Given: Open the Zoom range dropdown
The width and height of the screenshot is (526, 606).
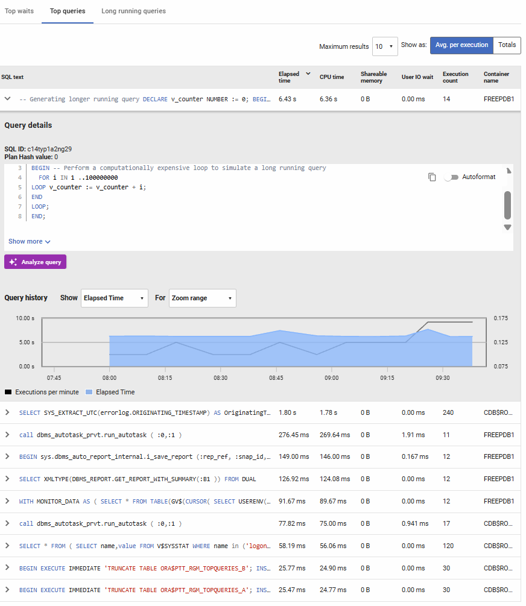Looking at the screenshot, I should coord(202,298).
